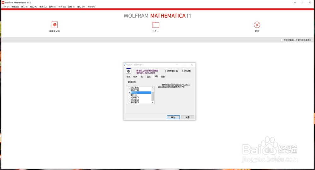Viewport: 315px width, 170px height.
Task: Click the list scrollbar down arrow
Action: tap(153, 102)
